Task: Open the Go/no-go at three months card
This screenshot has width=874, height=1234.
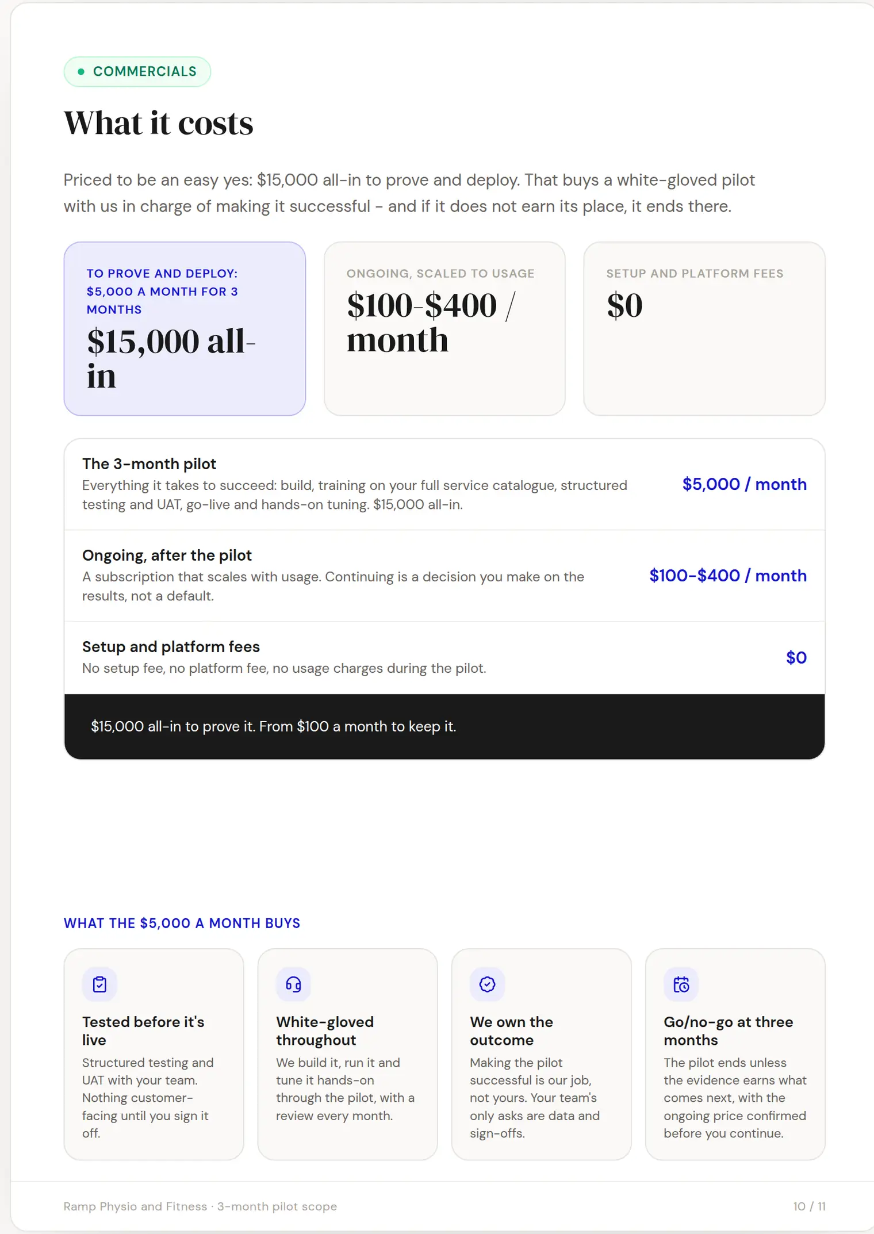Action: [x=735, y=1054]
